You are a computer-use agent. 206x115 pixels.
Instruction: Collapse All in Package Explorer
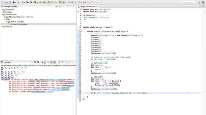(x=57, y=6)
